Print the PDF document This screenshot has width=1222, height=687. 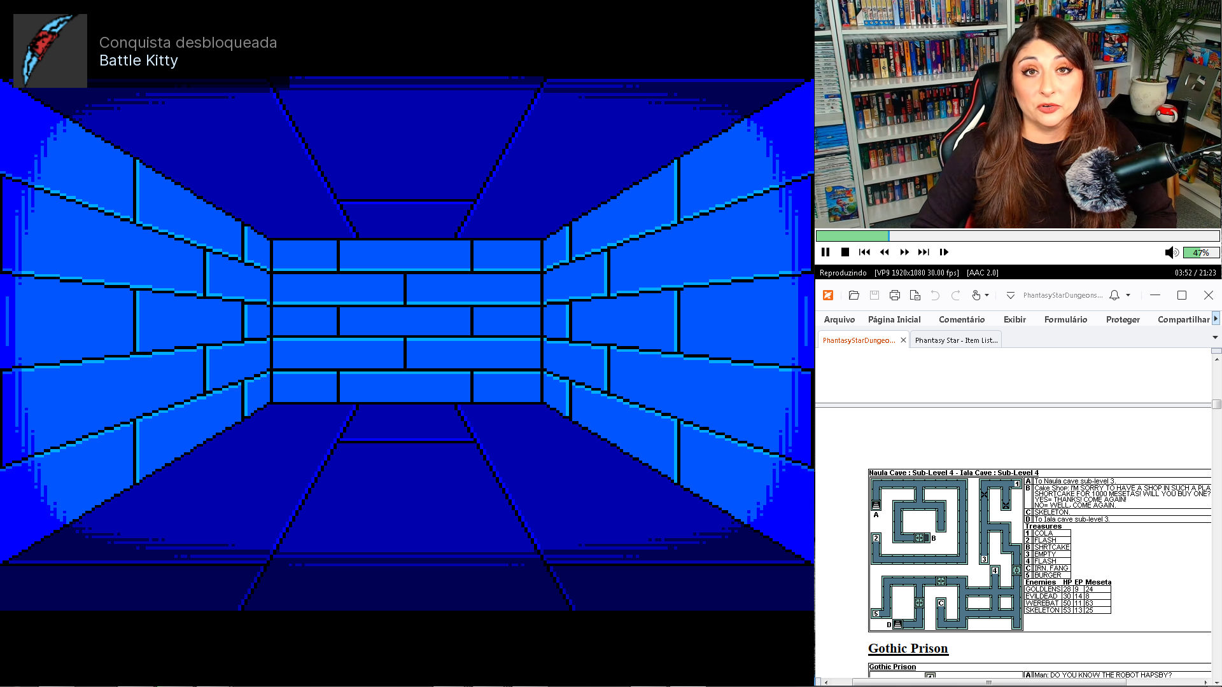pos(895,295)
